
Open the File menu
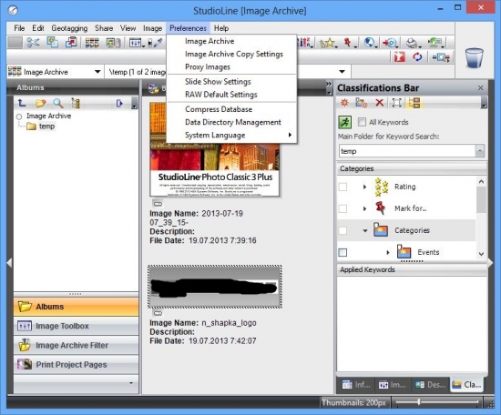click(x=19, y=28)
